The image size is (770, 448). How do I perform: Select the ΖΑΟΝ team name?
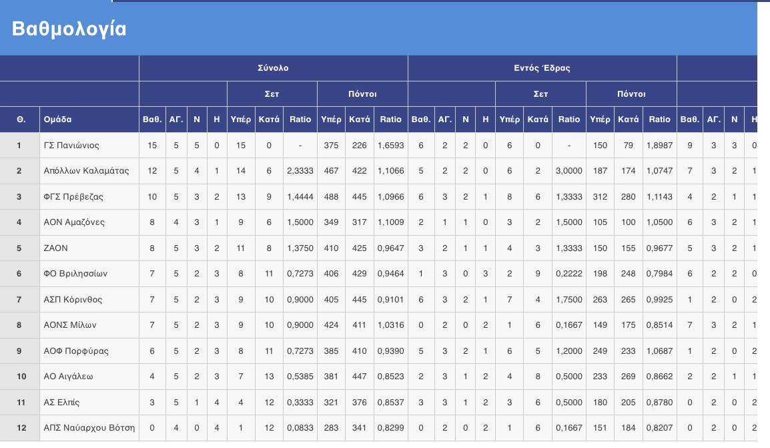(x=55, y=248)
